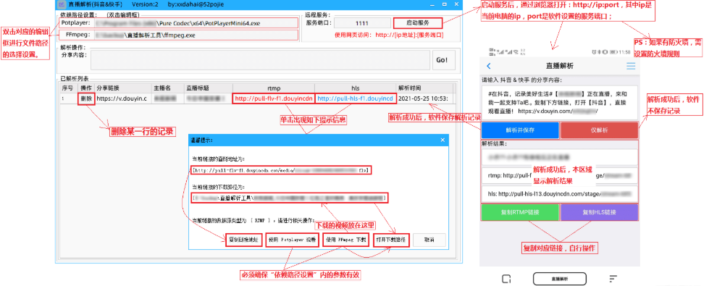Click the 操作 column header
Image resolution: width=717 pixels, height=286 pixels.
pos(86,88)
